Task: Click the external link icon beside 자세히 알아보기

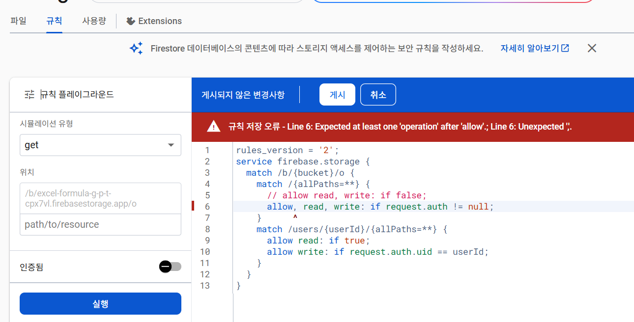Action: click(565, 48)
